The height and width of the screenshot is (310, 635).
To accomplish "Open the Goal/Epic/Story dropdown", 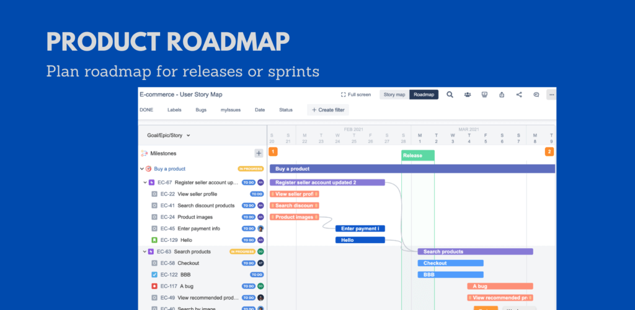I will point(169,136).
